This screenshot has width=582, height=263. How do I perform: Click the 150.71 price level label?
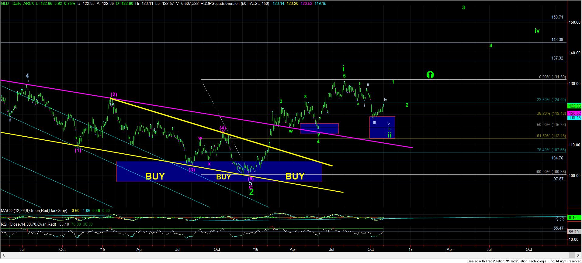coord(557,17)
